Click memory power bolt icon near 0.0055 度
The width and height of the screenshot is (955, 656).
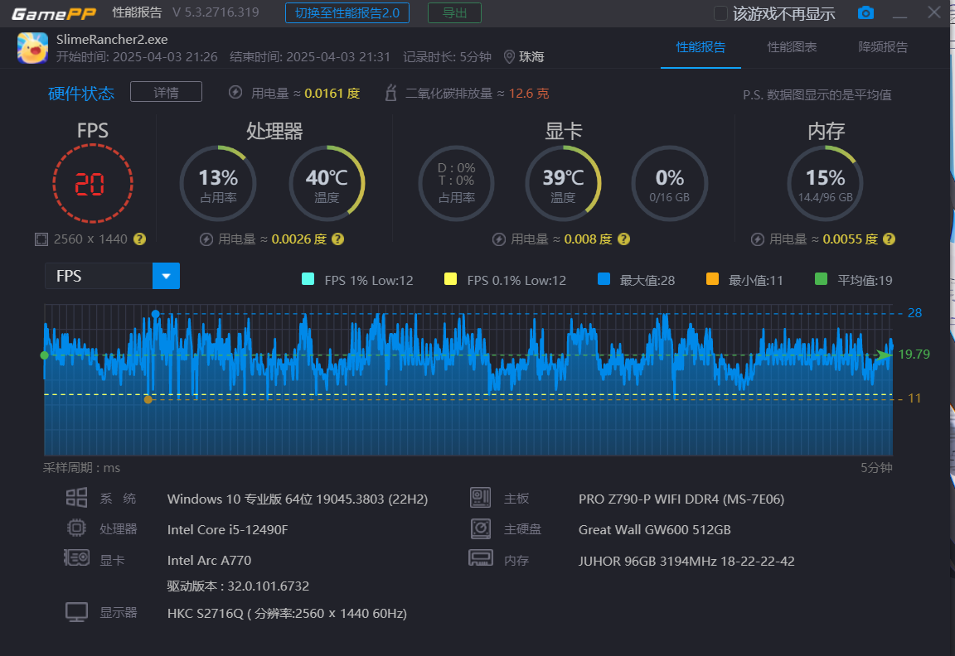coord(758,239)
